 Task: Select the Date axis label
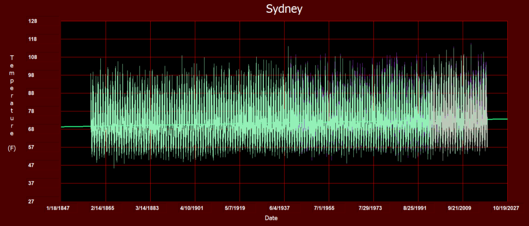pyautogui.click(x=271, y=218)
